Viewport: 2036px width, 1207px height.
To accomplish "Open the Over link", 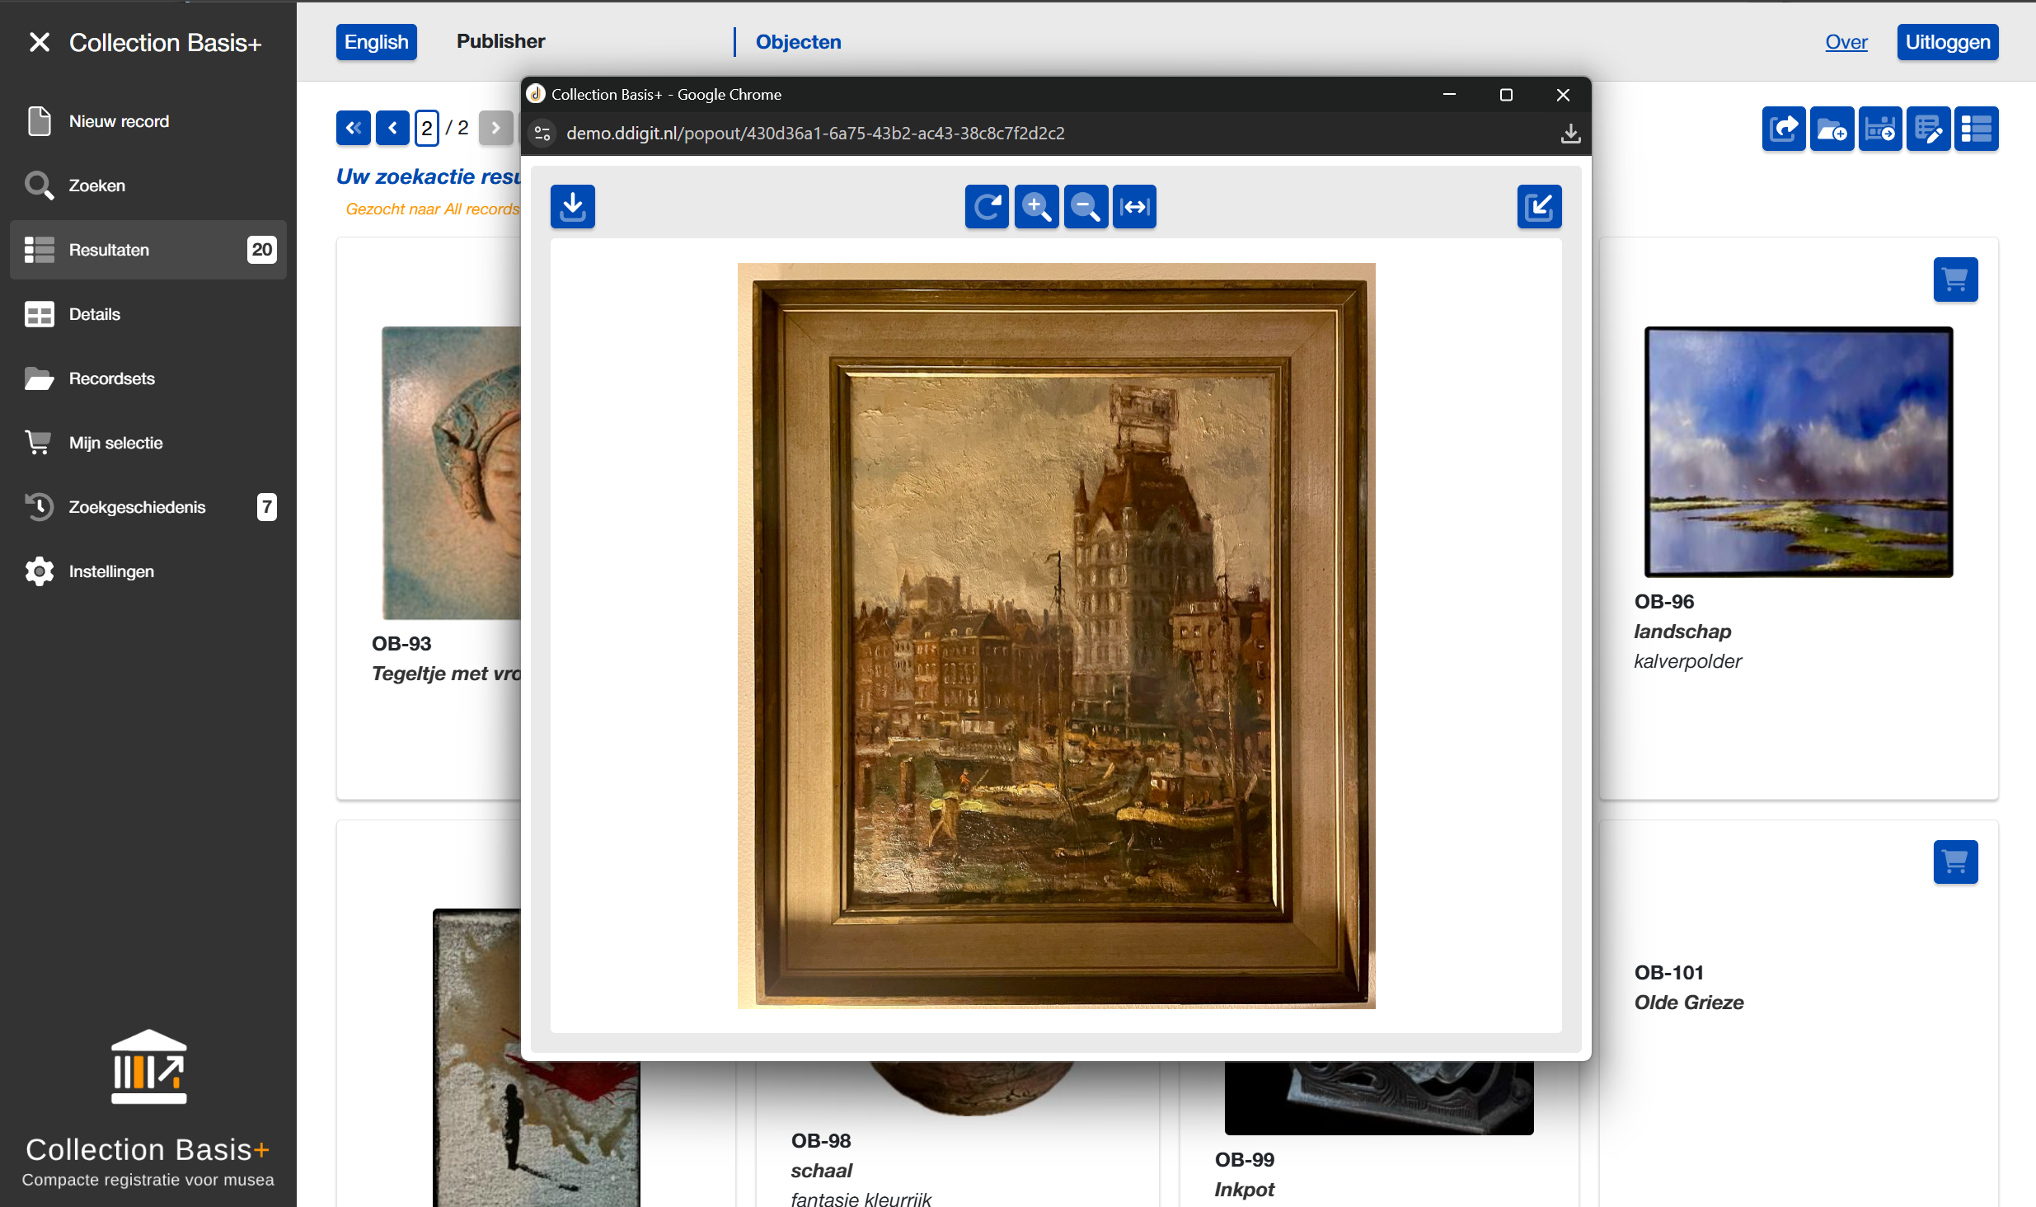I will 1846,42.
